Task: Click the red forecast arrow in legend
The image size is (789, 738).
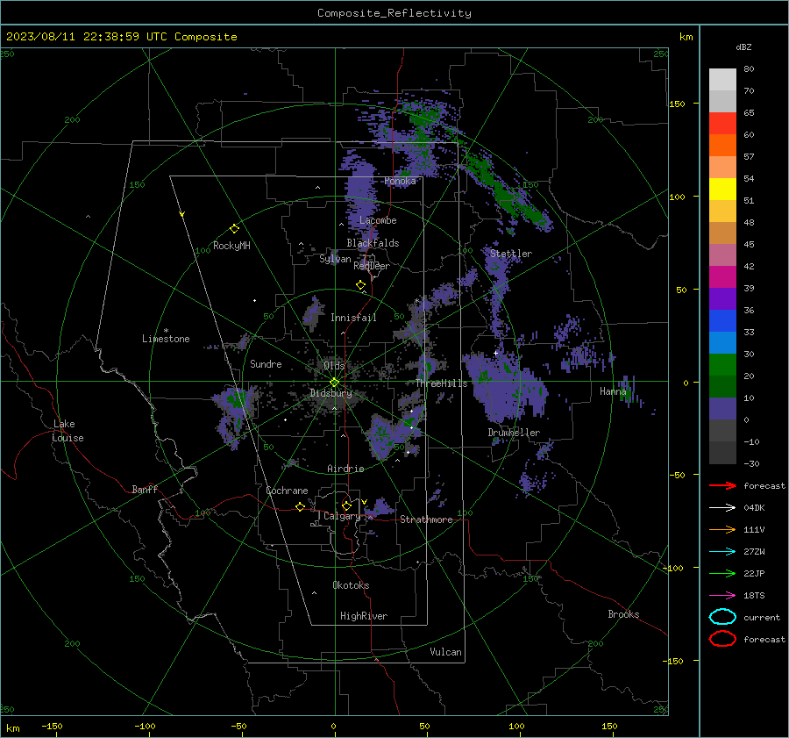Action: (722, 485)
